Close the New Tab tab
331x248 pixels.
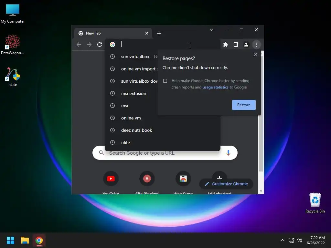147,33
